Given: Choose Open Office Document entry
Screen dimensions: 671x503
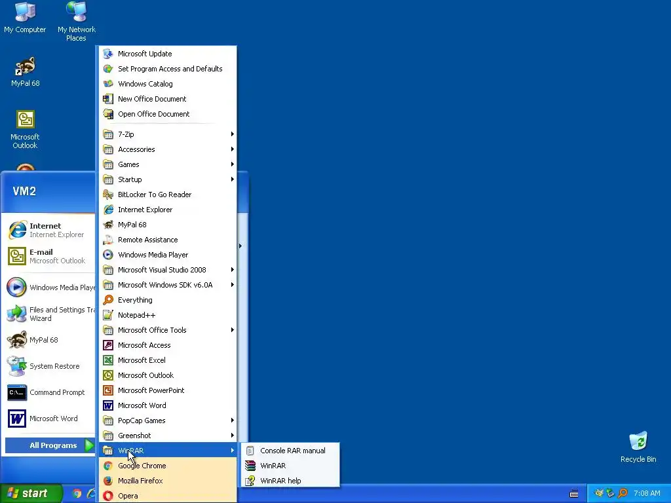Looking at the screenshot, I should click(168, 114).
